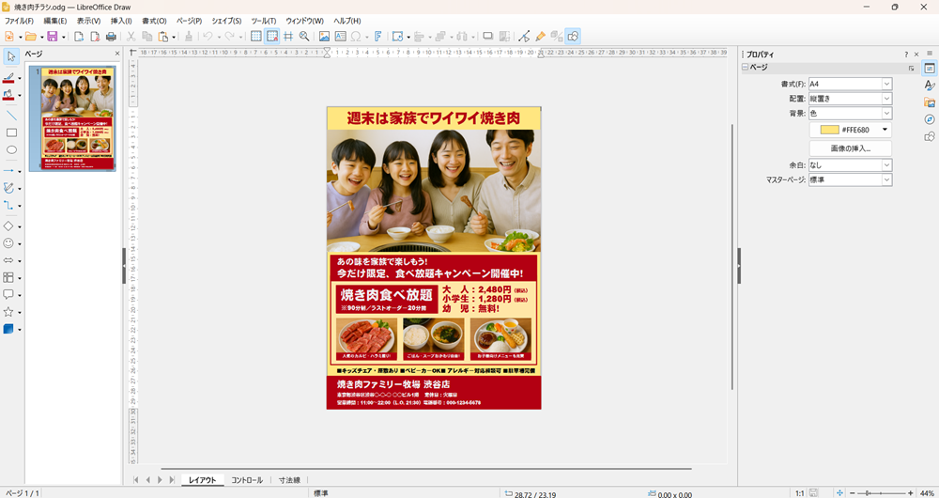
Task: Click the Save document icon
Action: 52,37
